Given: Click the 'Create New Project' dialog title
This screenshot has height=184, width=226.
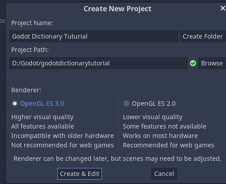Looking at the screenshot, I should pos(117,9).
